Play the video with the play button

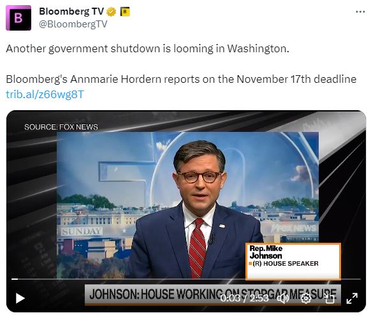[20, 298]
